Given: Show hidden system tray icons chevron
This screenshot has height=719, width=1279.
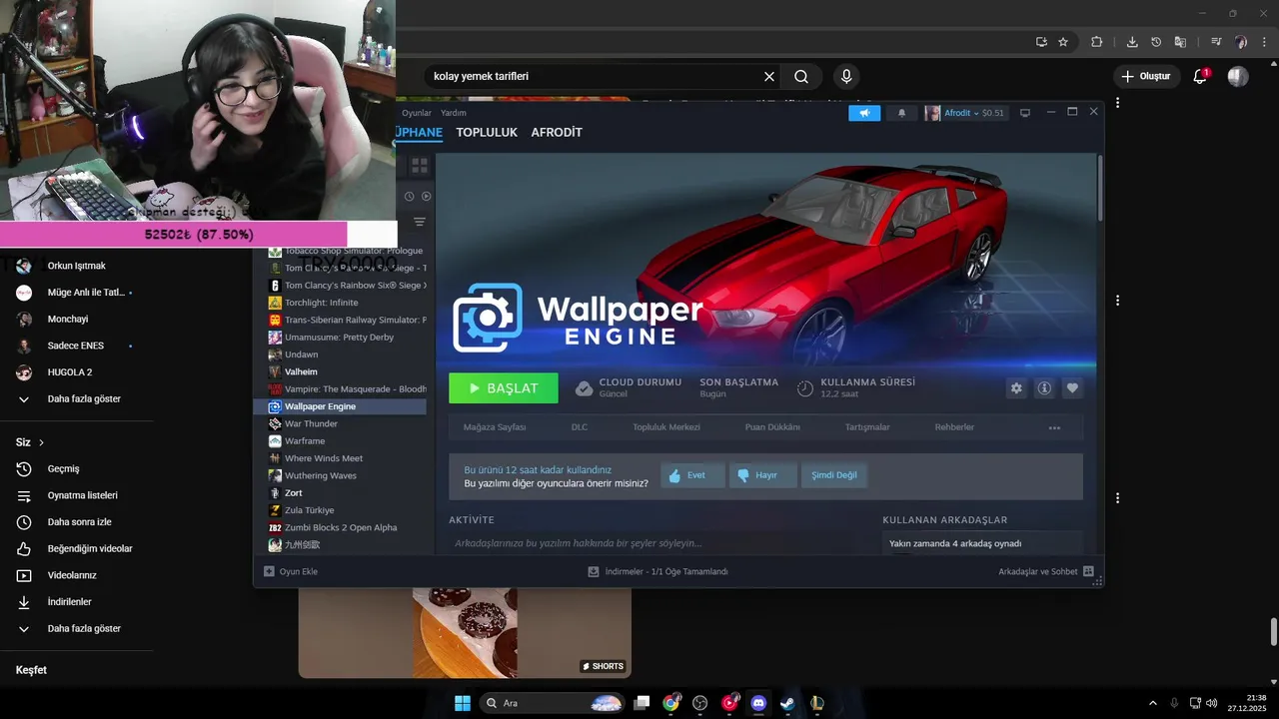Looking at the screenshot, I should point(1153,703).
